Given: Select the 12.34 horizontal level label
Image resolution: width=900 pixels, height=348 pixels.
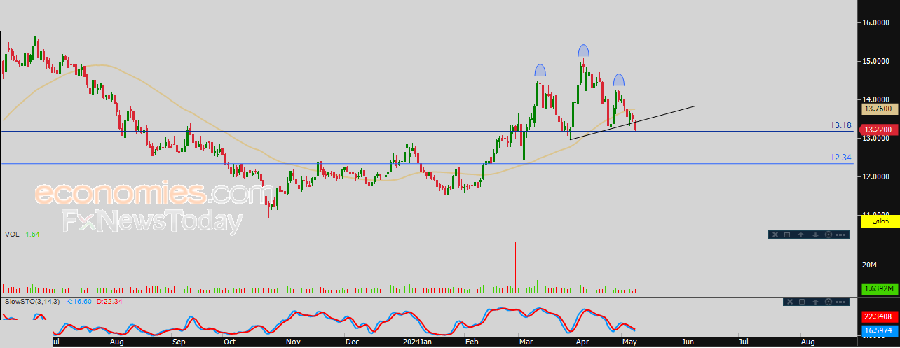Looking at the screenshot, I should pos(840,158).
